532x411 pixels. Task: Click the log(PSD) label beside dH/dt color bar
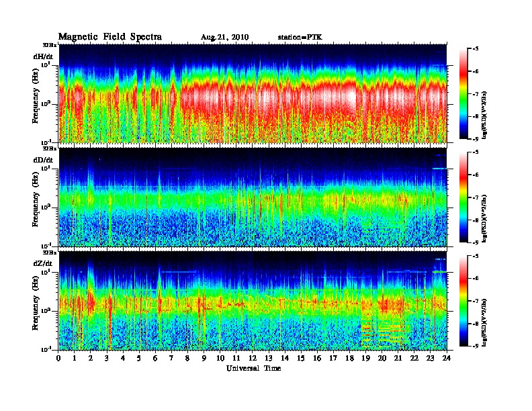484,115
